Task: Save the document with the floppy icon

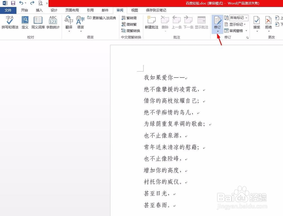Action: pyautogui.click(x=13, y=3)
